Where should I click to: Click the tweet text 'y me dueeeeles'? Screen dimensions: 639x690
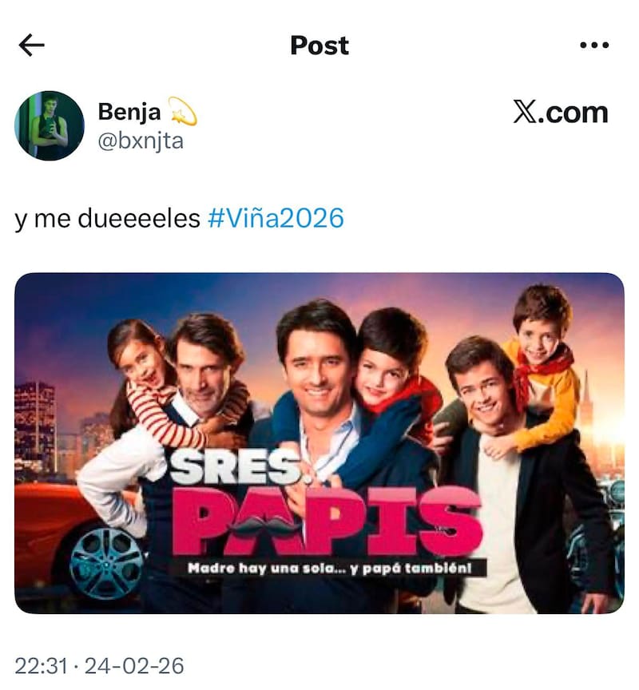point(107,219)
